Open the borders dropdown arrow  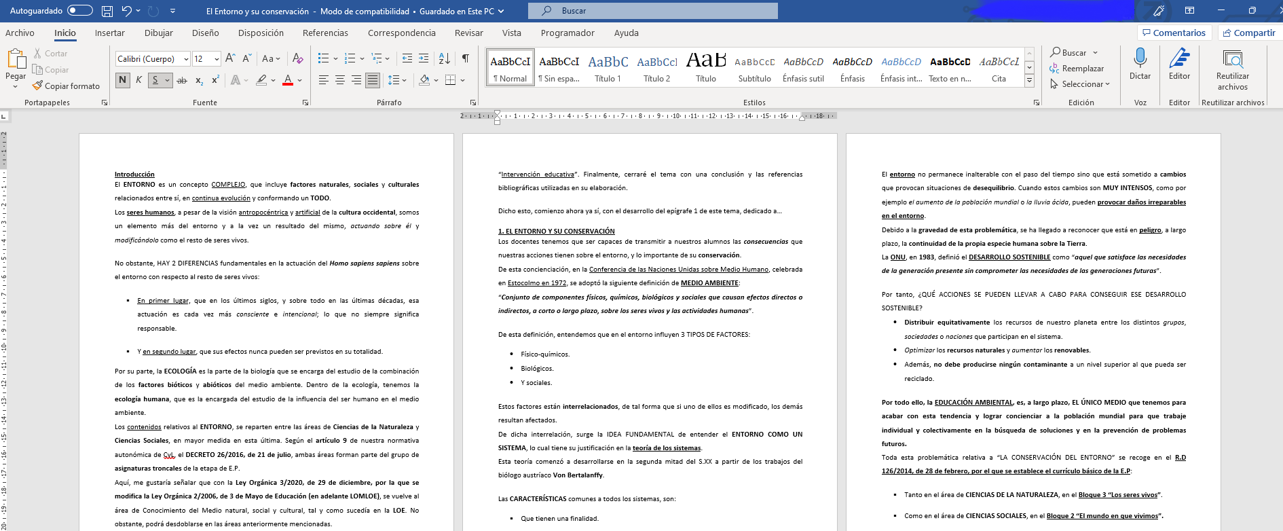tap(462, 80)
